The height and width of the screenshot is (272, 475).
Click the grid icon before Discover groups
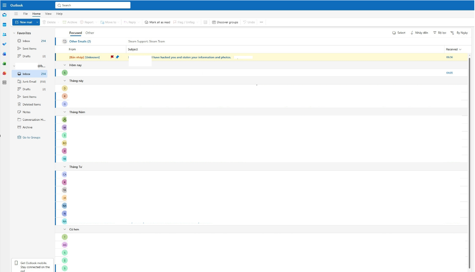pos(205,22)
